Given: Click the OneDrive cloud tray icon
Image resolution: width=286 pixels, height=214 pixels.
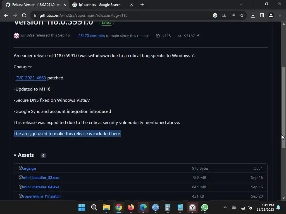Looking at the screenshot, I should pyautogui.click(x=234, y=207).
